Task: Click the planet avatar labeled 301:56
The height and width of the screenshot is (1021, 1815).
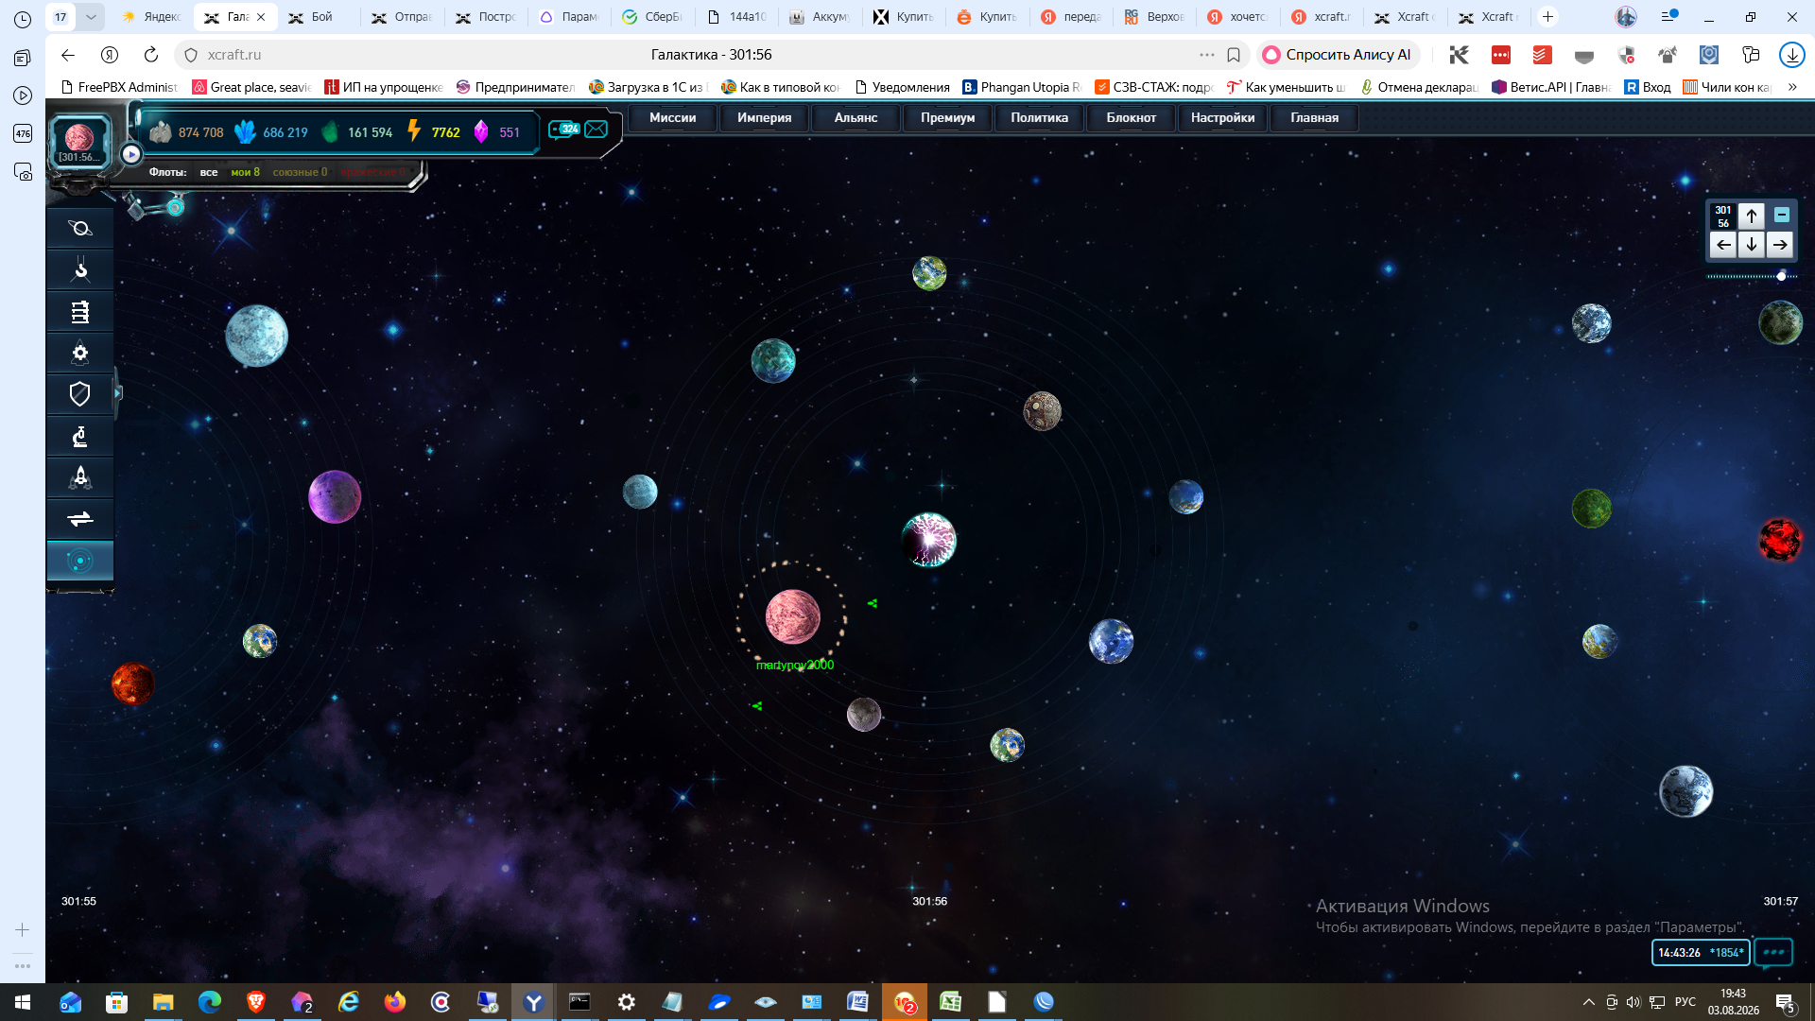Action: click(79, 141)
